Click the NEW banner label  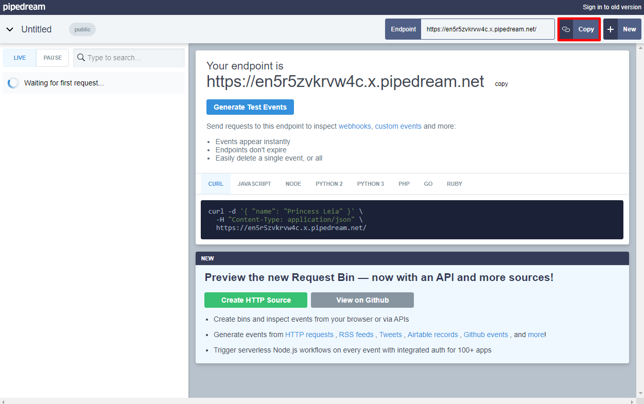(x=207, y=258)
